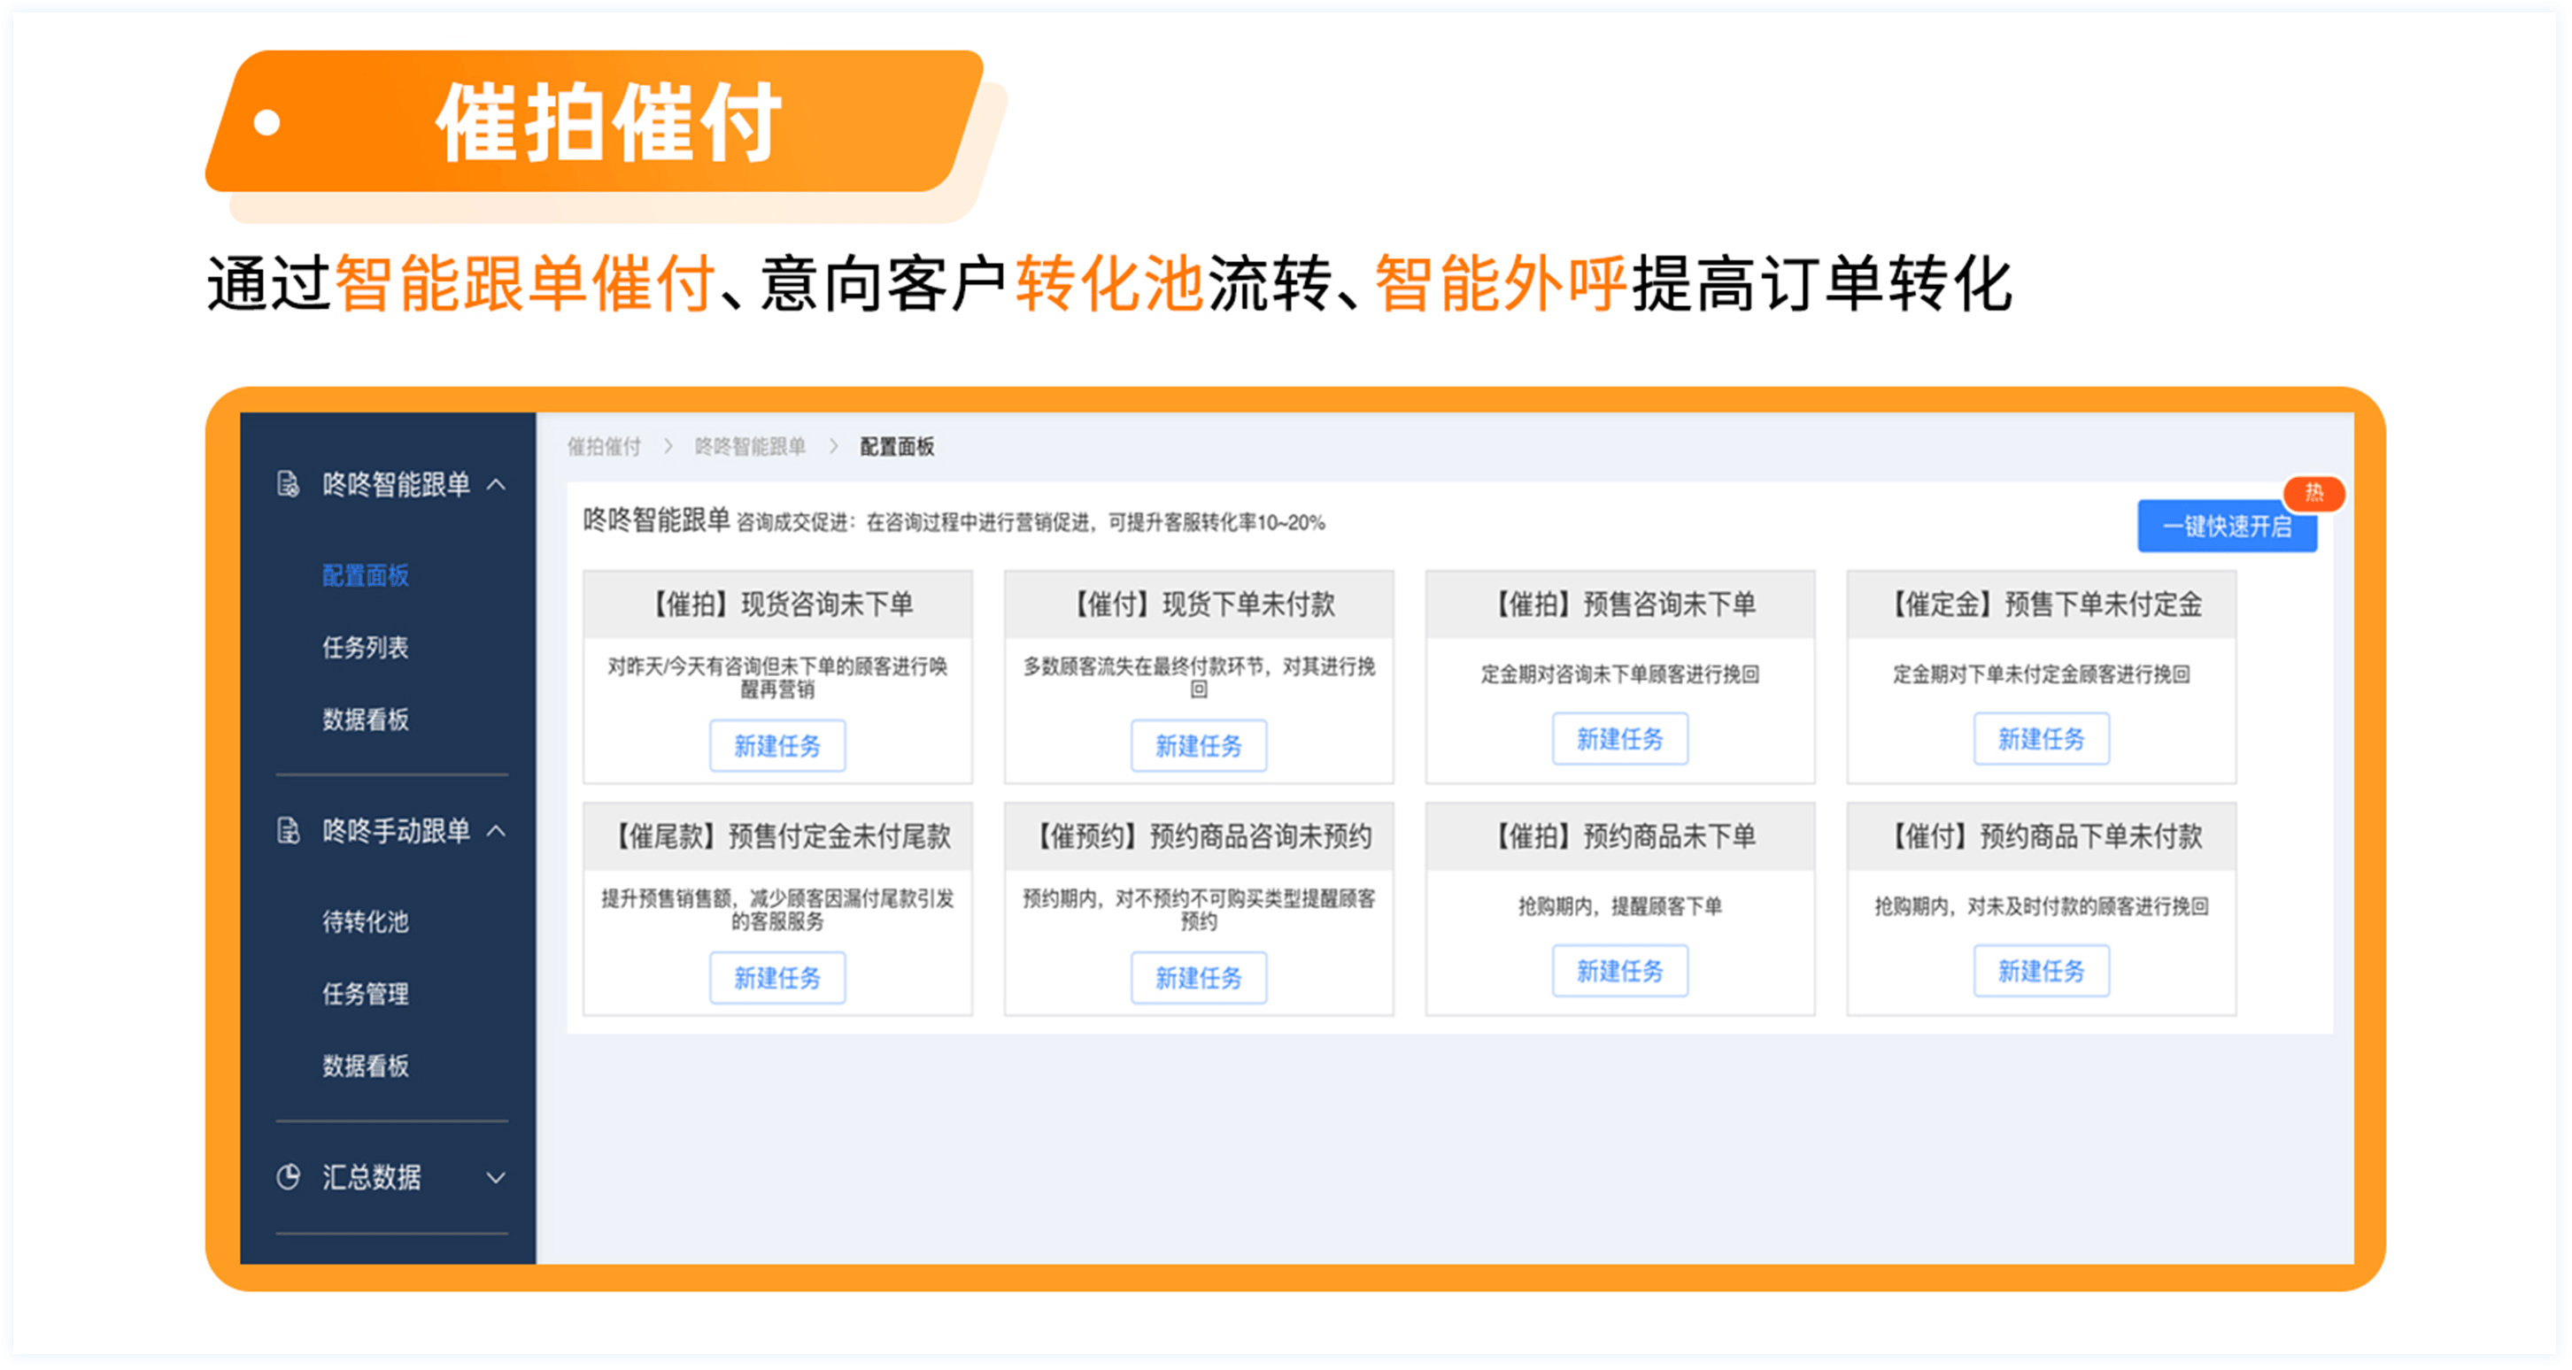
Task: Click the red 热 badge icon
Action: tap(2313, 493)
